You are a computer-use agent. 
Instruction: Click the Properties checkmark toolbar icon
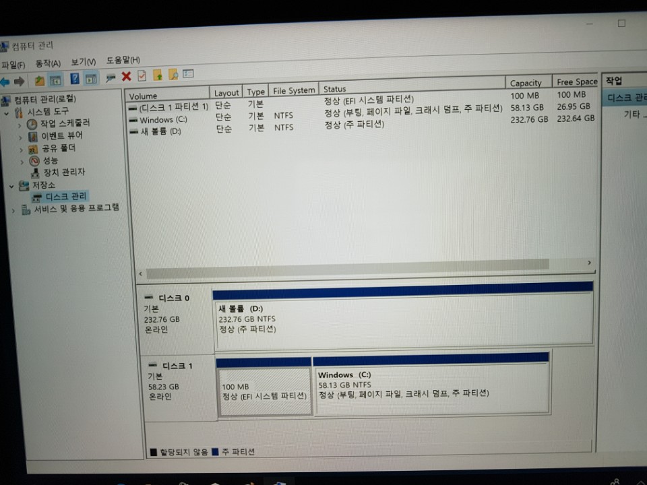(x=142, y=75)
